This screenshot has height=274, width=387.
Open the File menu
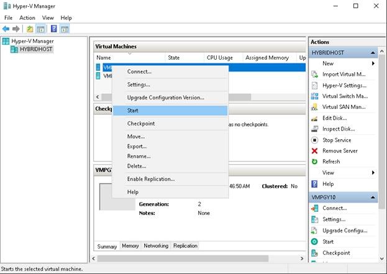click(x=9, y=18)
